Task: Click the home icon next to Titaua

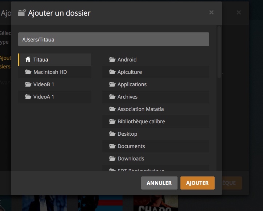Action: coord(28,59)
